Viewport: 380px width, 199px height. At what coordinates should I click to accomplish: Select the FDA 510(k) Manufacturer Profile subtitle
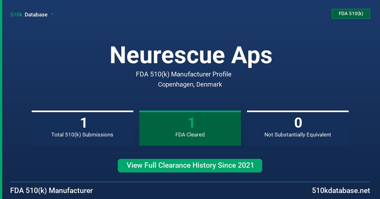pos(184,74)
